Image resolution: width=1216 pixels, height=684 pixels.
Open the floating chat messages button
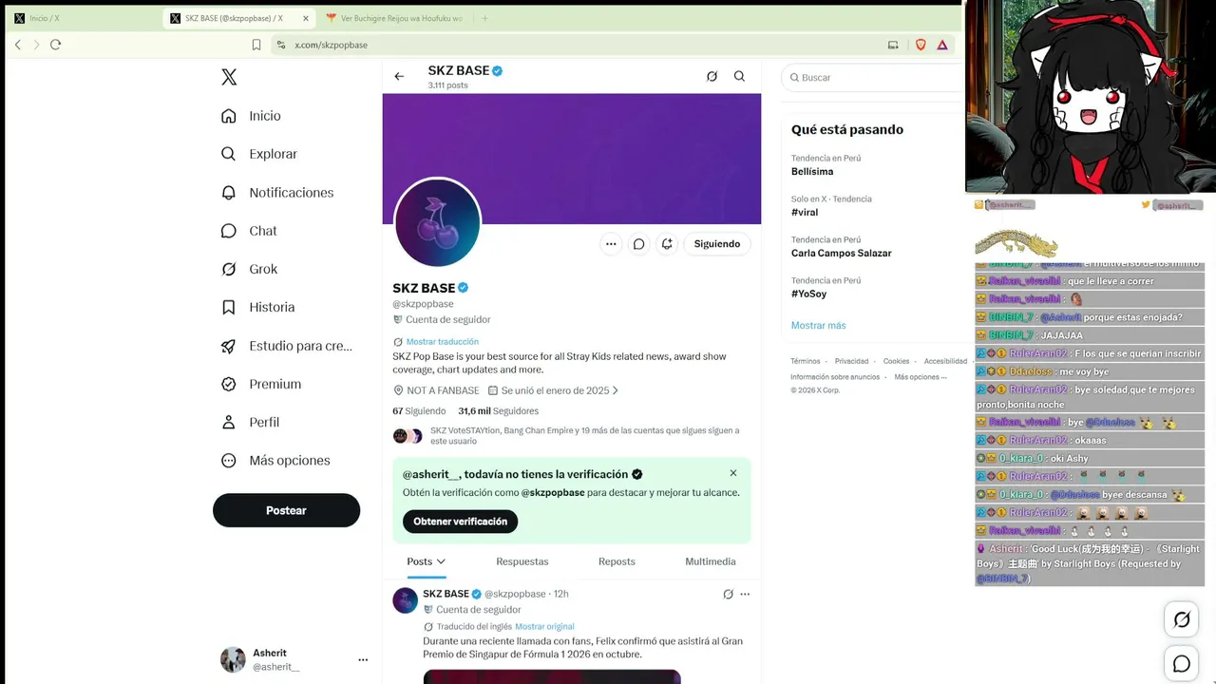[x=1182, y=664]
